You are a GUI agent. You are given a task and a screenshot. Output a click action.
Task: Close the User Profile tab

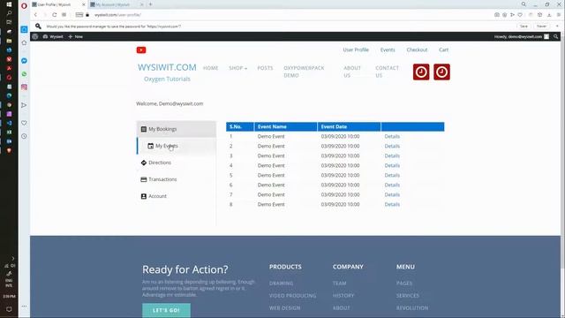tap(84, 4)
